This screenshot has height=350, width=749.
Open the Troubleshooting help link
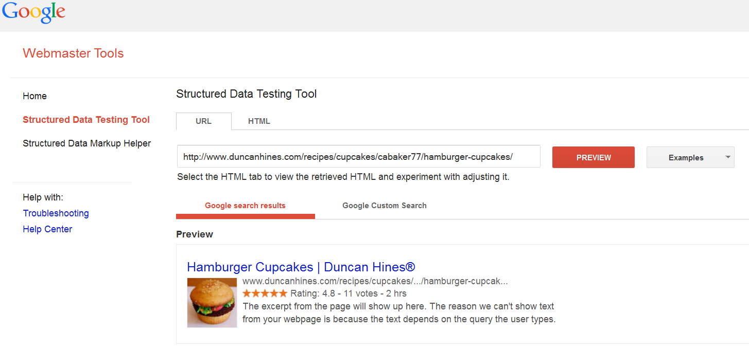coord(56,213)
